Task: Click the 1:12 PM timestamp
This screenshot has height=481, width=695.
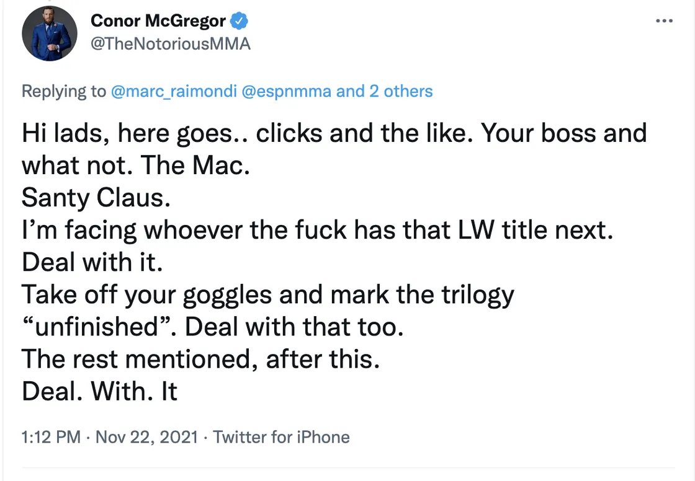Action: pos(51,438)
